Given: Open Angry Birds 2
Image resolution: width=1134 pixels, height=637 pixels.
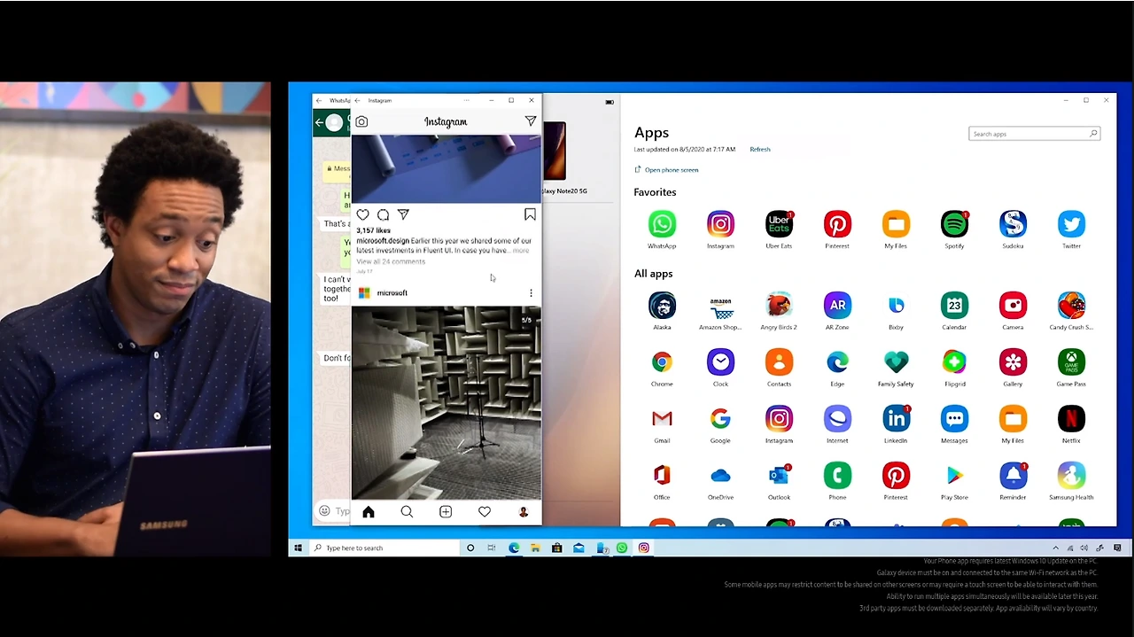Looking at the screenshot, I should click(x=779, y=306).
